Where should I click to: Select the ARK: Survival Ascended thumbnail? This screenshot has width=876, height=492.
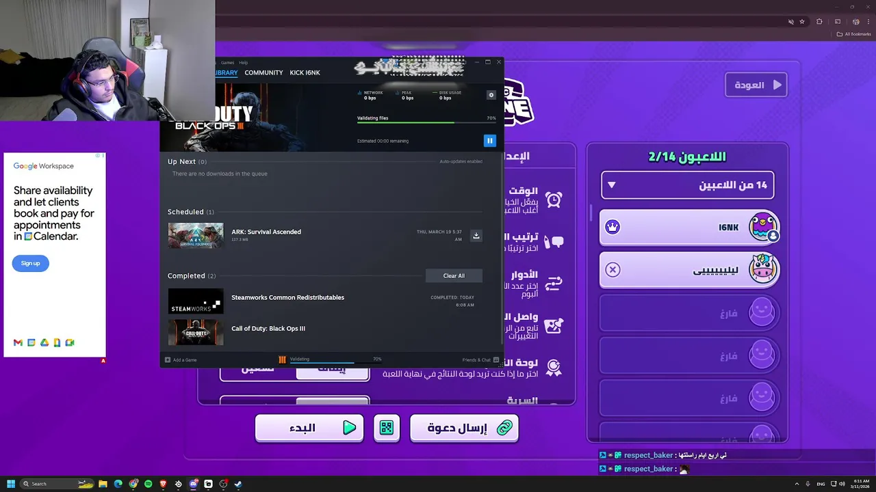point(196,236)
